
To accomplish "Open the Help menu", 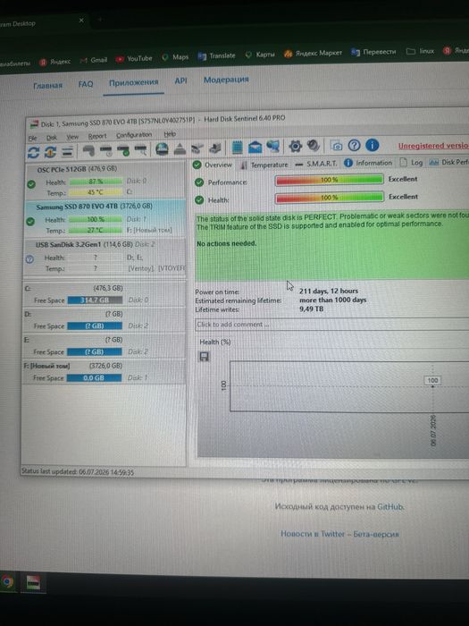I will click(170, 134).
